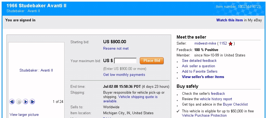Open the Reserve not met link

tap(116, 49)
